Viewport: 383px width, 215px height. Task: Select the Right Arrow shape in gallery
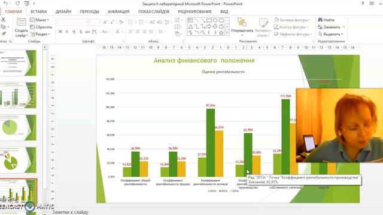coord(209,26)
